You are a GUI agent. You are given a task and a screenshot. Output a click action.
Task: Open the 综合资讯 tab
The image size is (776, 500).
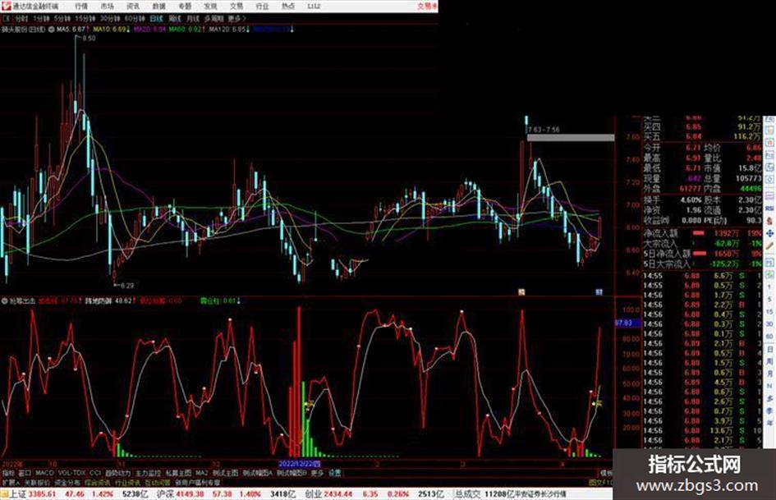pos(98,483)
